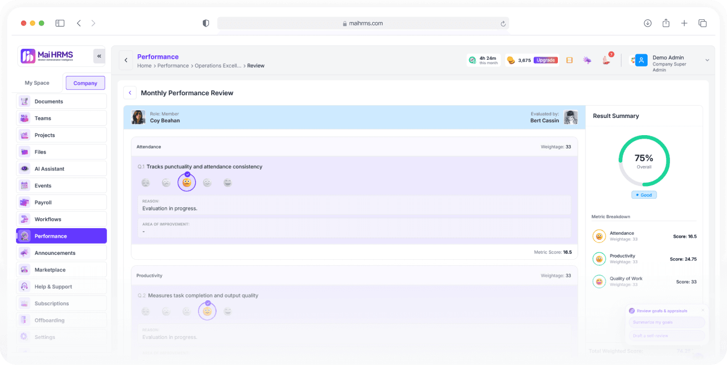This screenshot has width=727, height=365.
Task: Select the selected middle emoji for Q.1
Action: (x=187, y=182)
